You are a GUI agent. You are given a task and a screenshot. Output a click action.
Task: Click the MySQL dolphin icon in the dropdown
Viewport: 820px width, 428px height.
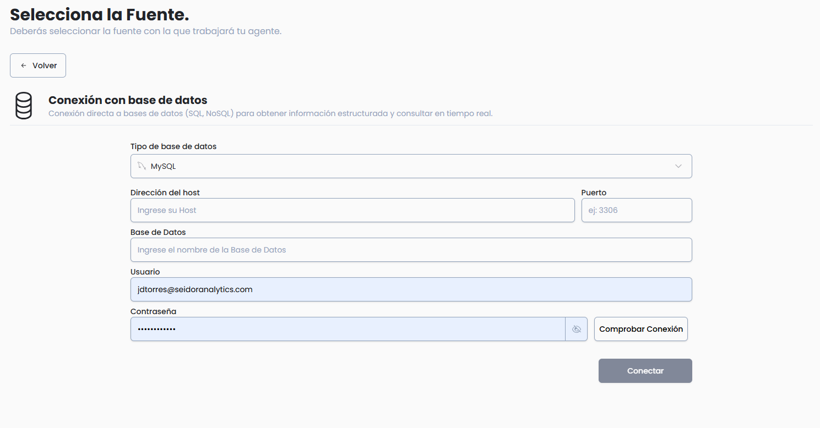tap(142, 166)
